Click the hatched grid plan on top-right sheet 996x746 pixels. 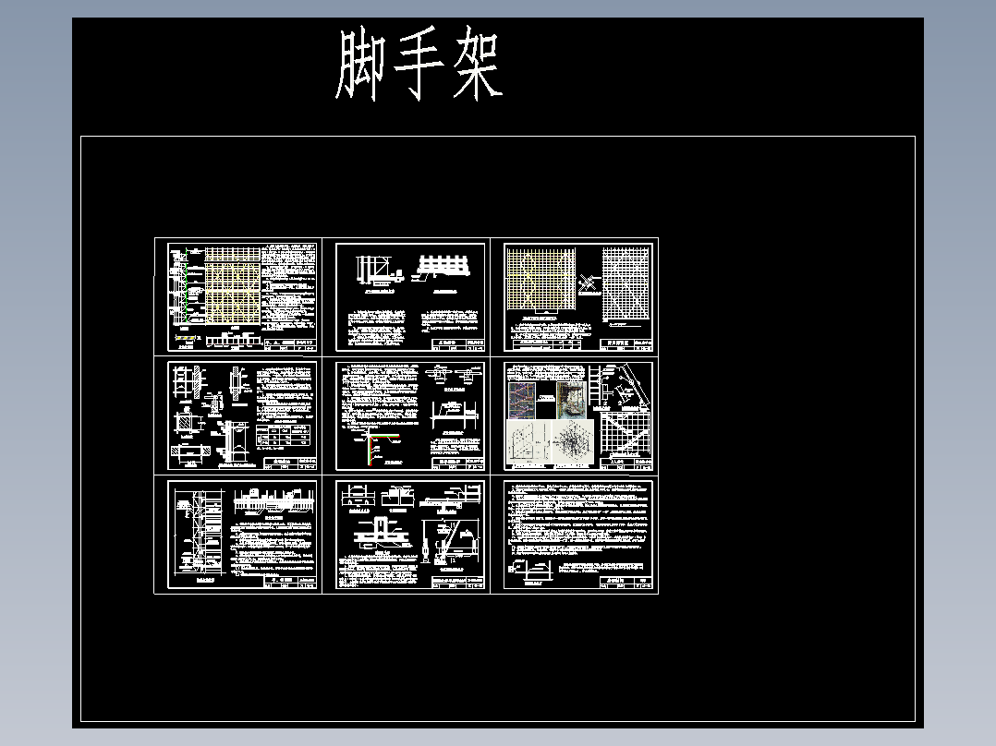[541, 279]
